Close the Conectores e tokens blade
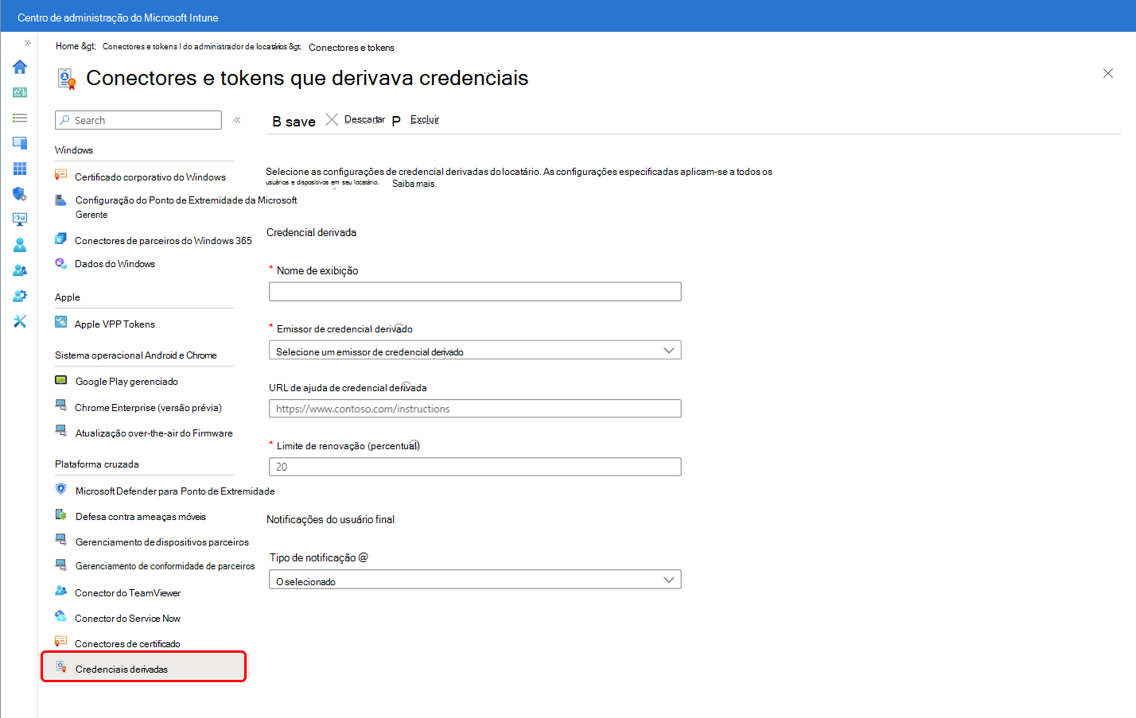Image resolution: width=1136 pixels, height=718 pixels. point(1108,73)
